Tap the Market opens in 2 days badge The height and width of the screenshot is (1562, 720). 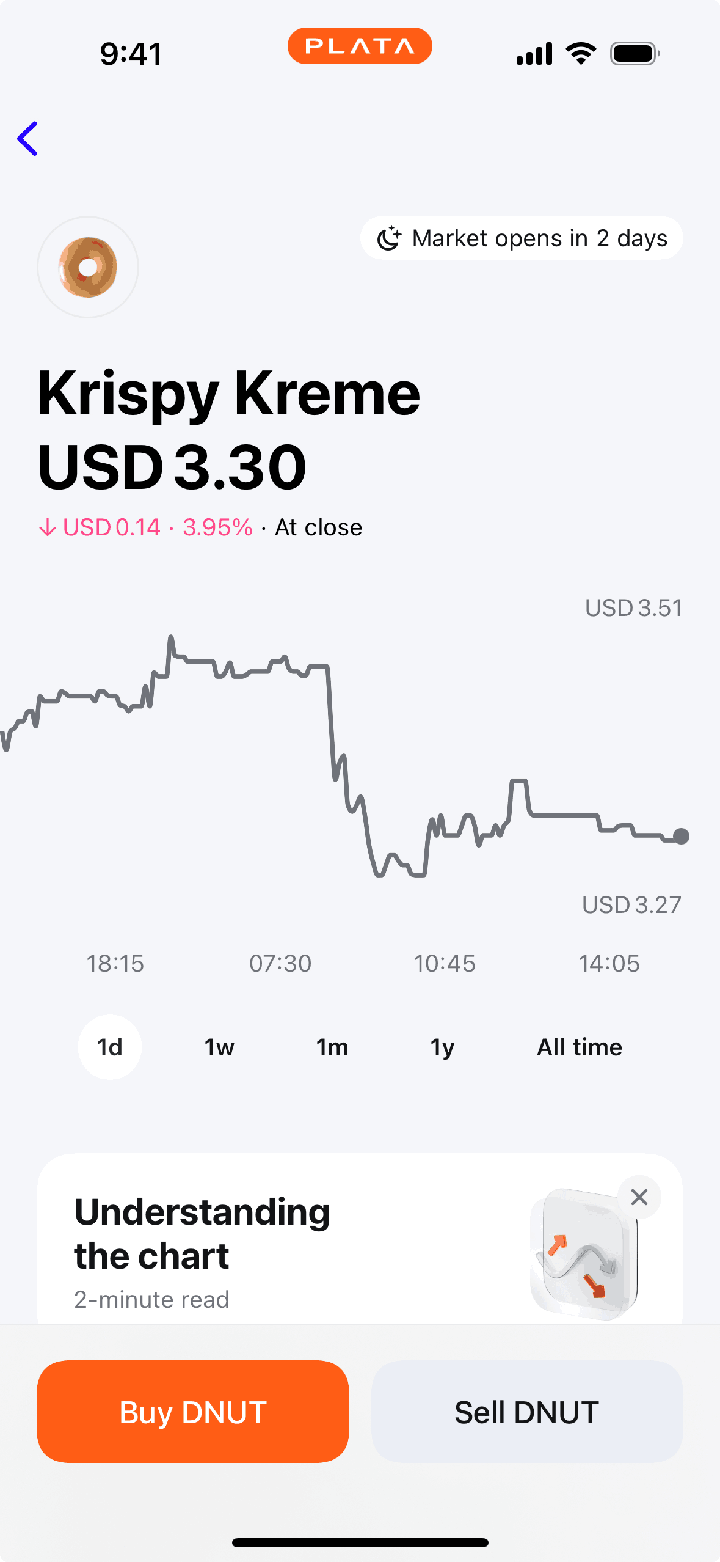coord(522,238)
